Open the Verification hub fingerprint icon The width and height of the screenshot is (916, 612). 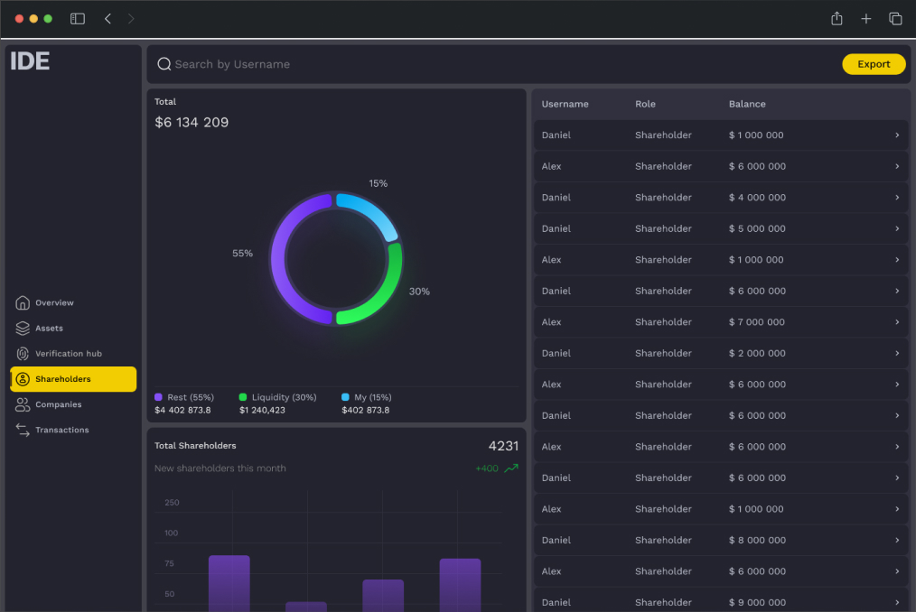(23, 353)
